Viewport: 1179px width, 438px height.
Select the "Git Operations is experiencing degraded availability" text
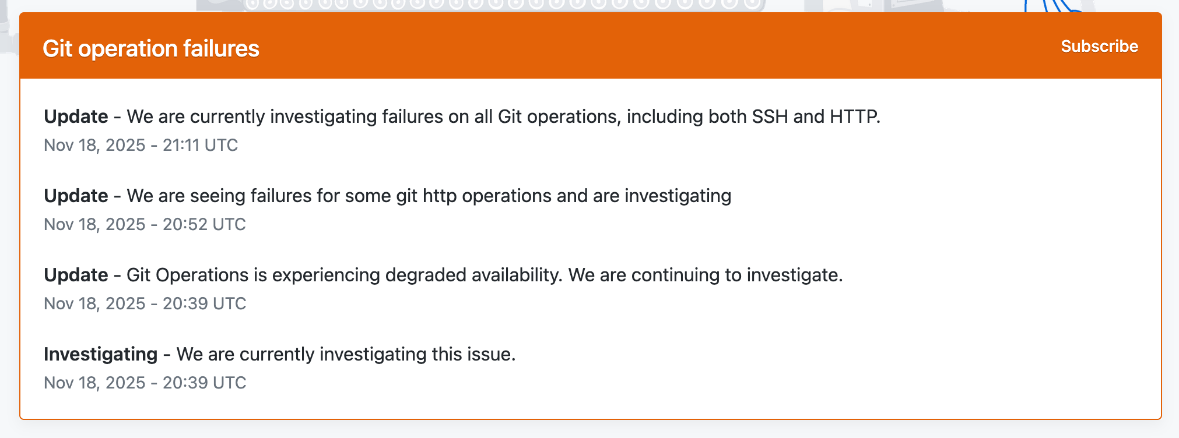click(x=344, y=275)
